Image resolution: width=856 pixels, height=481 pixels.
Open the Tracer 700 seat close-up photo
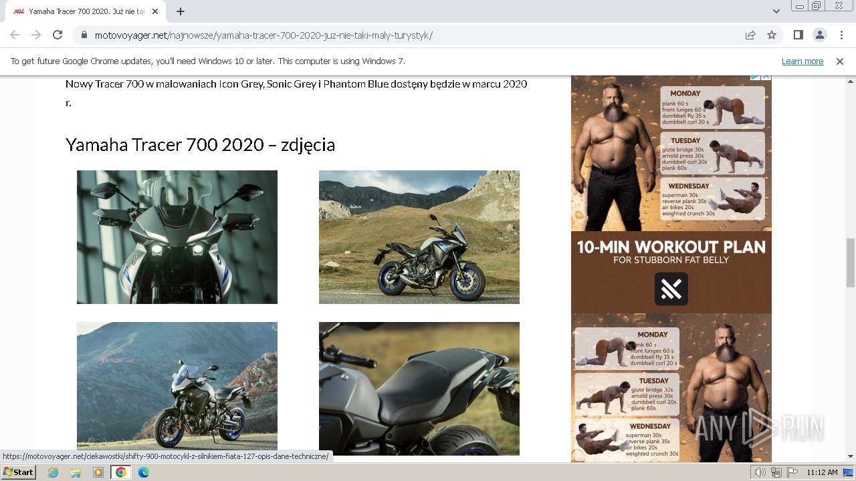[419, 389]
